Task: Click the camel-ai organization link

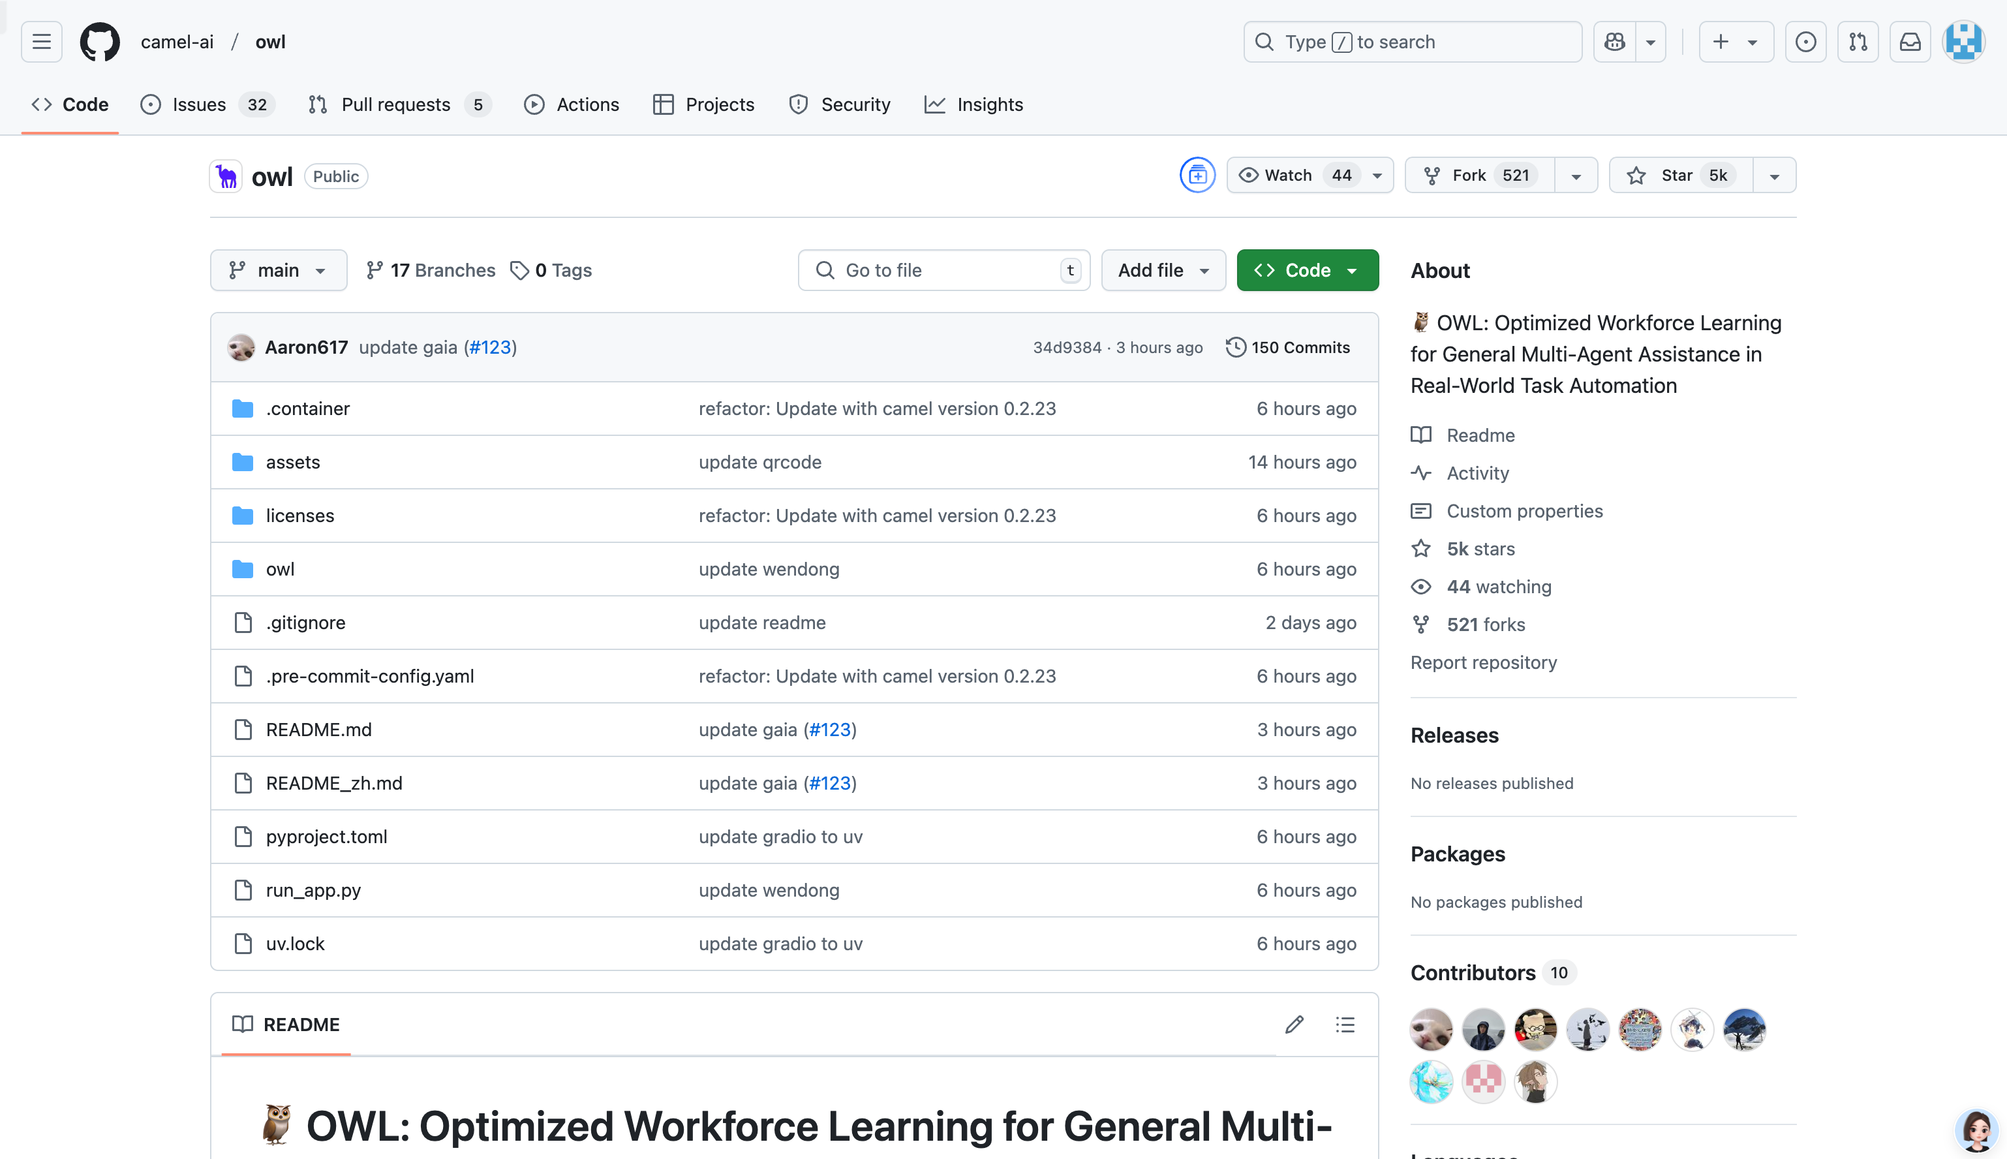Action: pos(177,41)
